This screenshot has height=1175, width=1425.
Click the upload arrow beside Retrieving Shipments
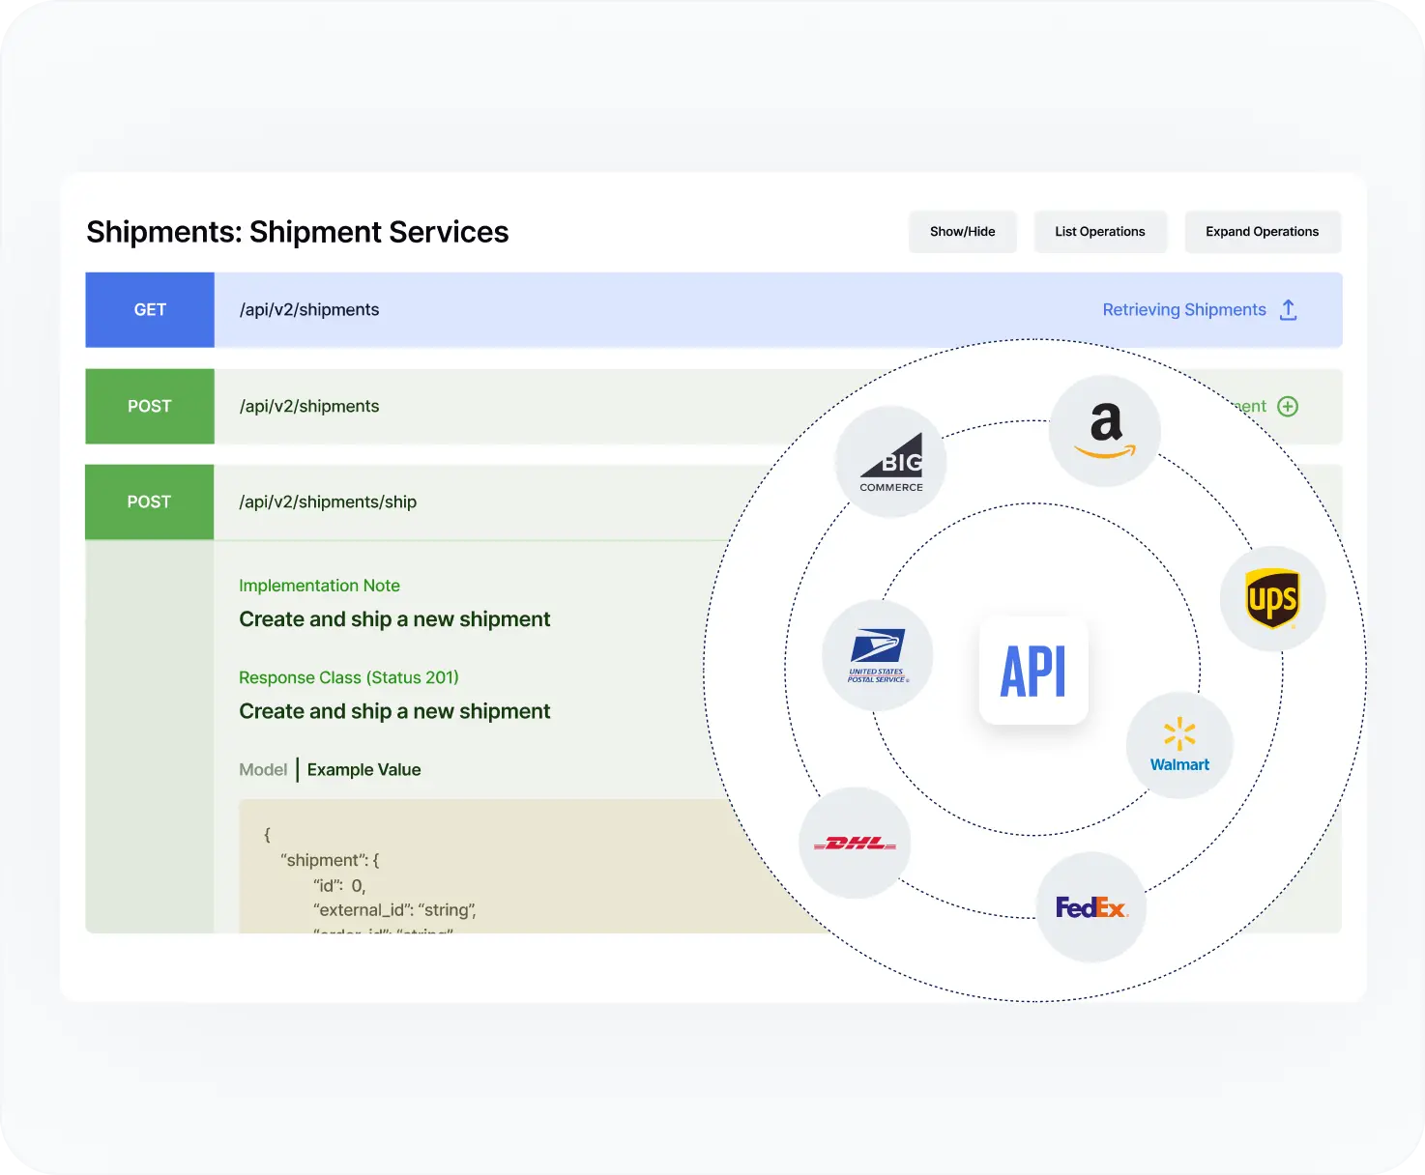click(1288, 310)
